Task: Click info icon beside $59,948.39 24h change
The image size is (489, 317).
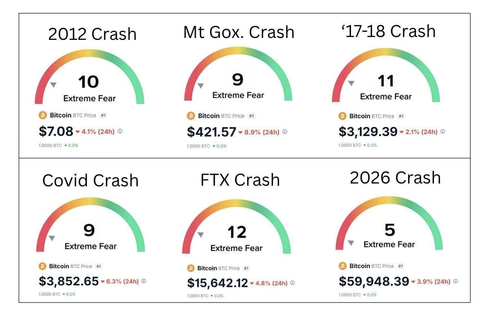Action: (x=456, y=281)
